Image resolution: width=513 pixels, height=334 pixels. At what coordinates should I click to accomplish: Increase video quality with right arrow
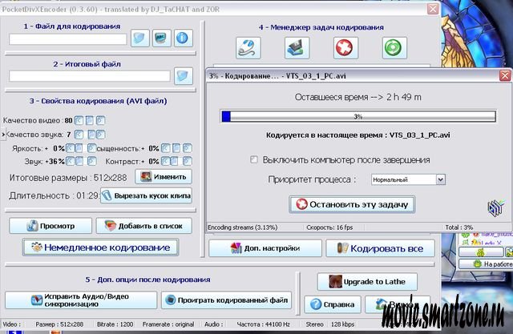click(x=100, y=121)
